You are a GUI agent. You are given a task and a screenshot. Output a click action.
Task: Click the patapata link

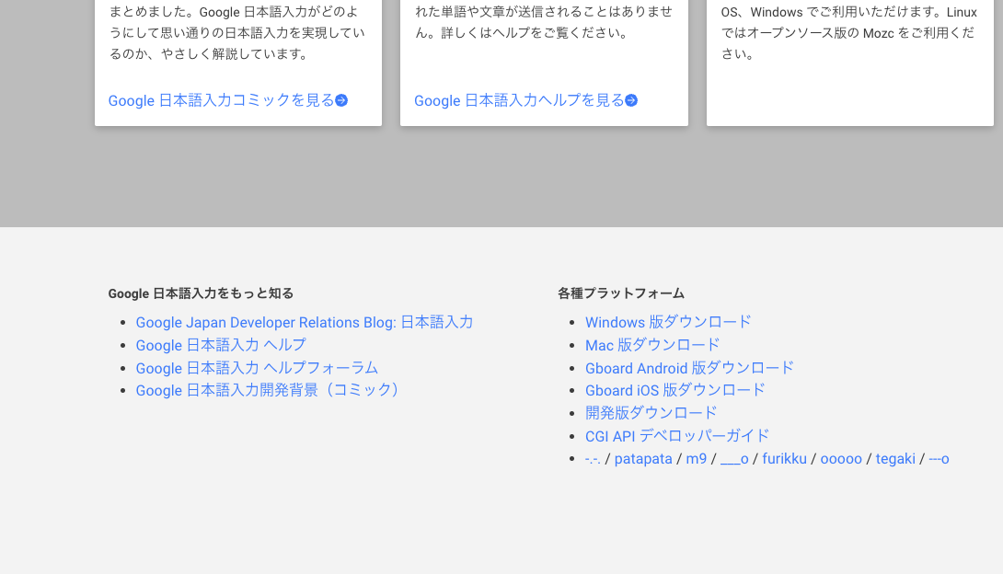(643, 459)
